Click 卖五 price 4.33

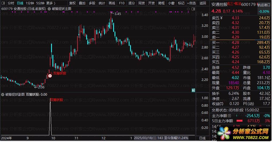pyautogui.click(x=235, y=18)
